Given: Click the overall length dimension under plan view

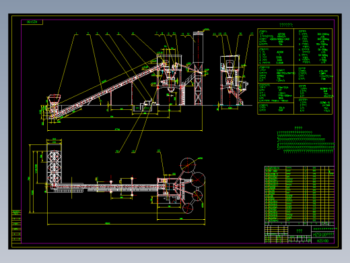Looking at the screenshot, I should pos(108,223).
